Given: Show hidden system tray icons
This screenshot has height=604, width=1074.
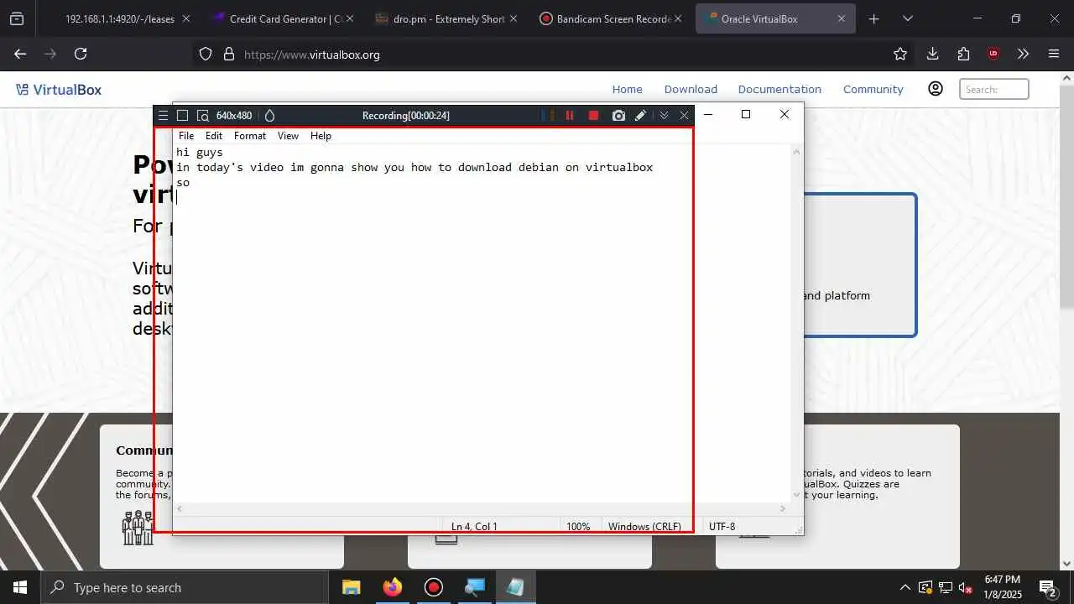Looking at the screenshot, I should click(x=905, y=587).
